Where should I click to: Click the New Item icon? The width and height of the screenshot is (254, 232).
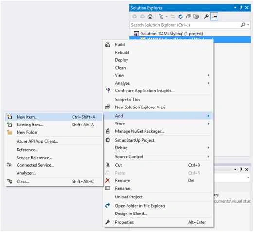[9, 117]
